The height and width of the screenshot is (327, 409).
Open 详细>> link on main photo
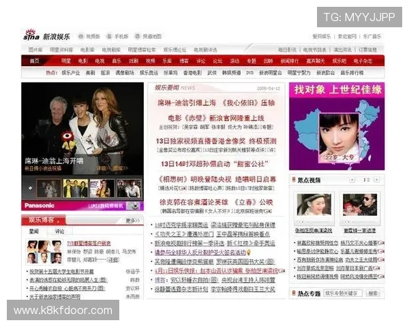coord(104,168)
